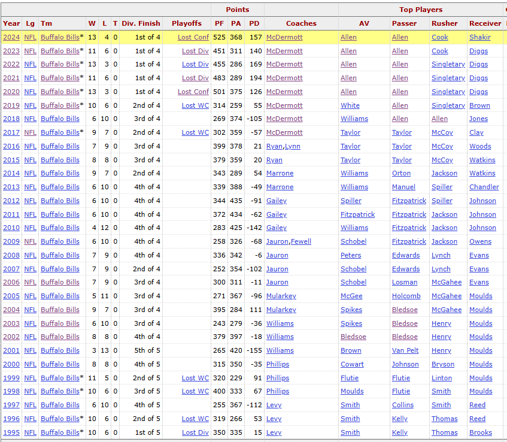Click Lost WC playoff link for 1996
This screenshot has width=507, height=442.
pos(195,419)
